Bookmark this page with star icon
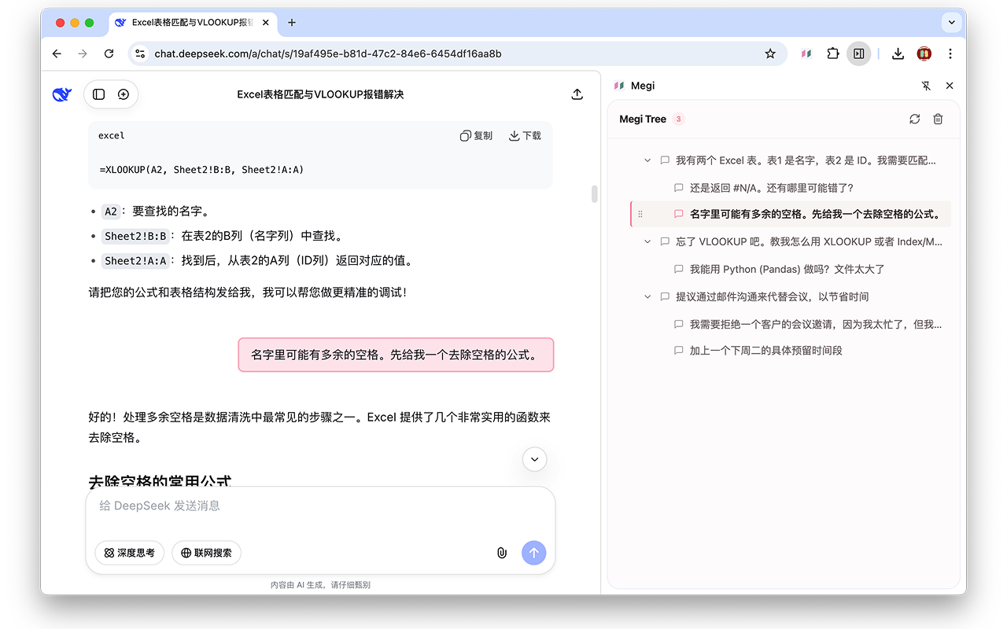 tap(770, 53)
